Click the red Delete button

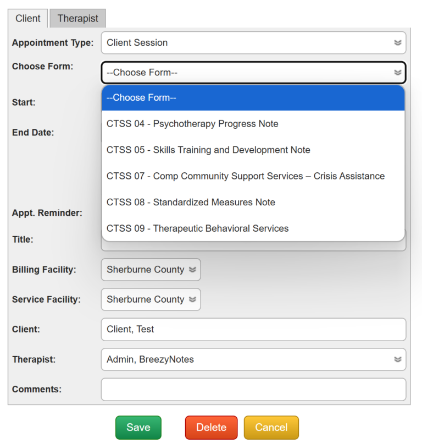click(x=211, y=428)
